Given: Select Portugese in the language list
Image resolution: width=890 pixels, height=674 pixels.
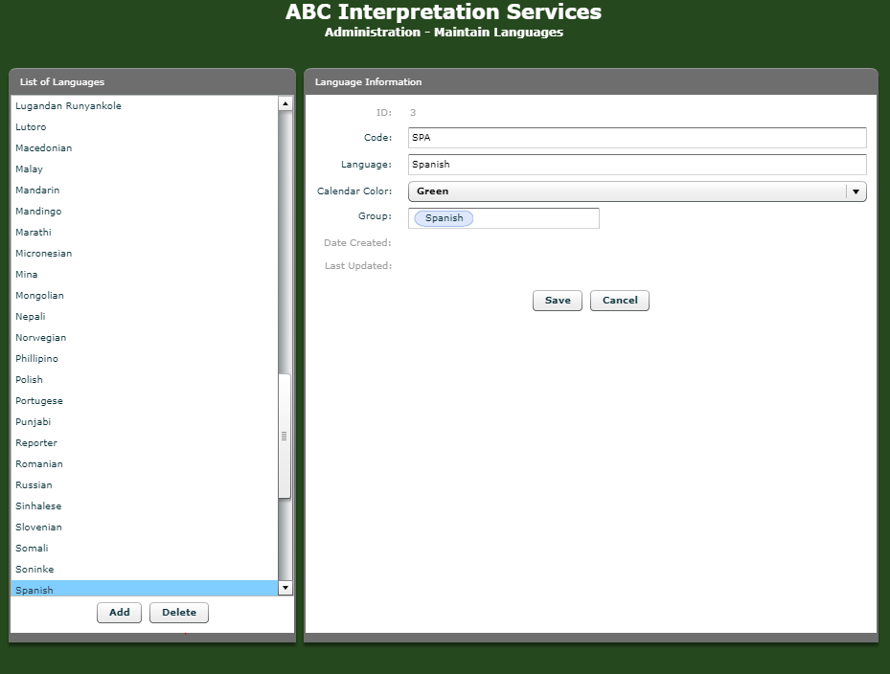Looking at the screenshot, I should (x=145, y=400).
